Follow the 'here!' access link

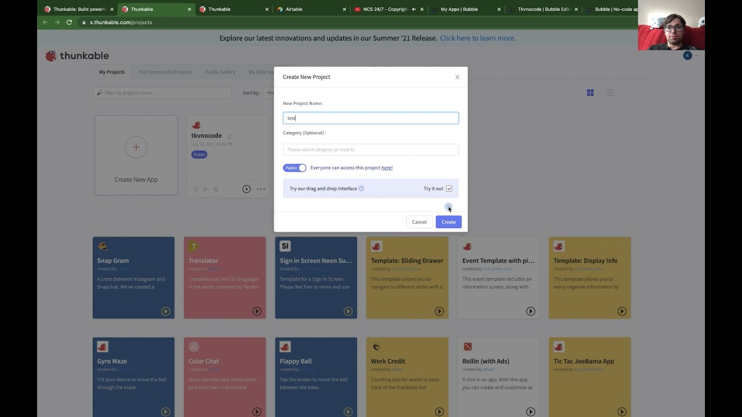pyautogui.click(x=387, y=168)
